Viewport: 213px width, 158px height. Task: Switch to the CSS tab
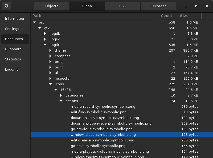pyautogui.click(x=122, y=6)
